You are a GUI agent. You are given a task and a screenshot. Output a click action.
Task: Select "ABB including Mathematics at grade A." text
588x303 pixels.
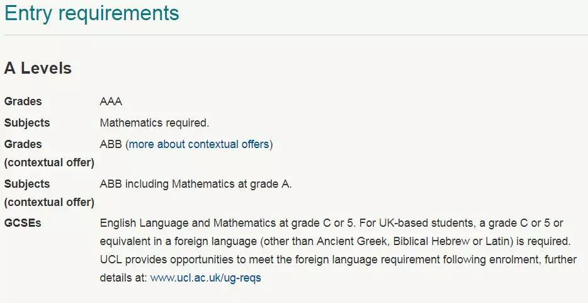click(x=196, y=184)
